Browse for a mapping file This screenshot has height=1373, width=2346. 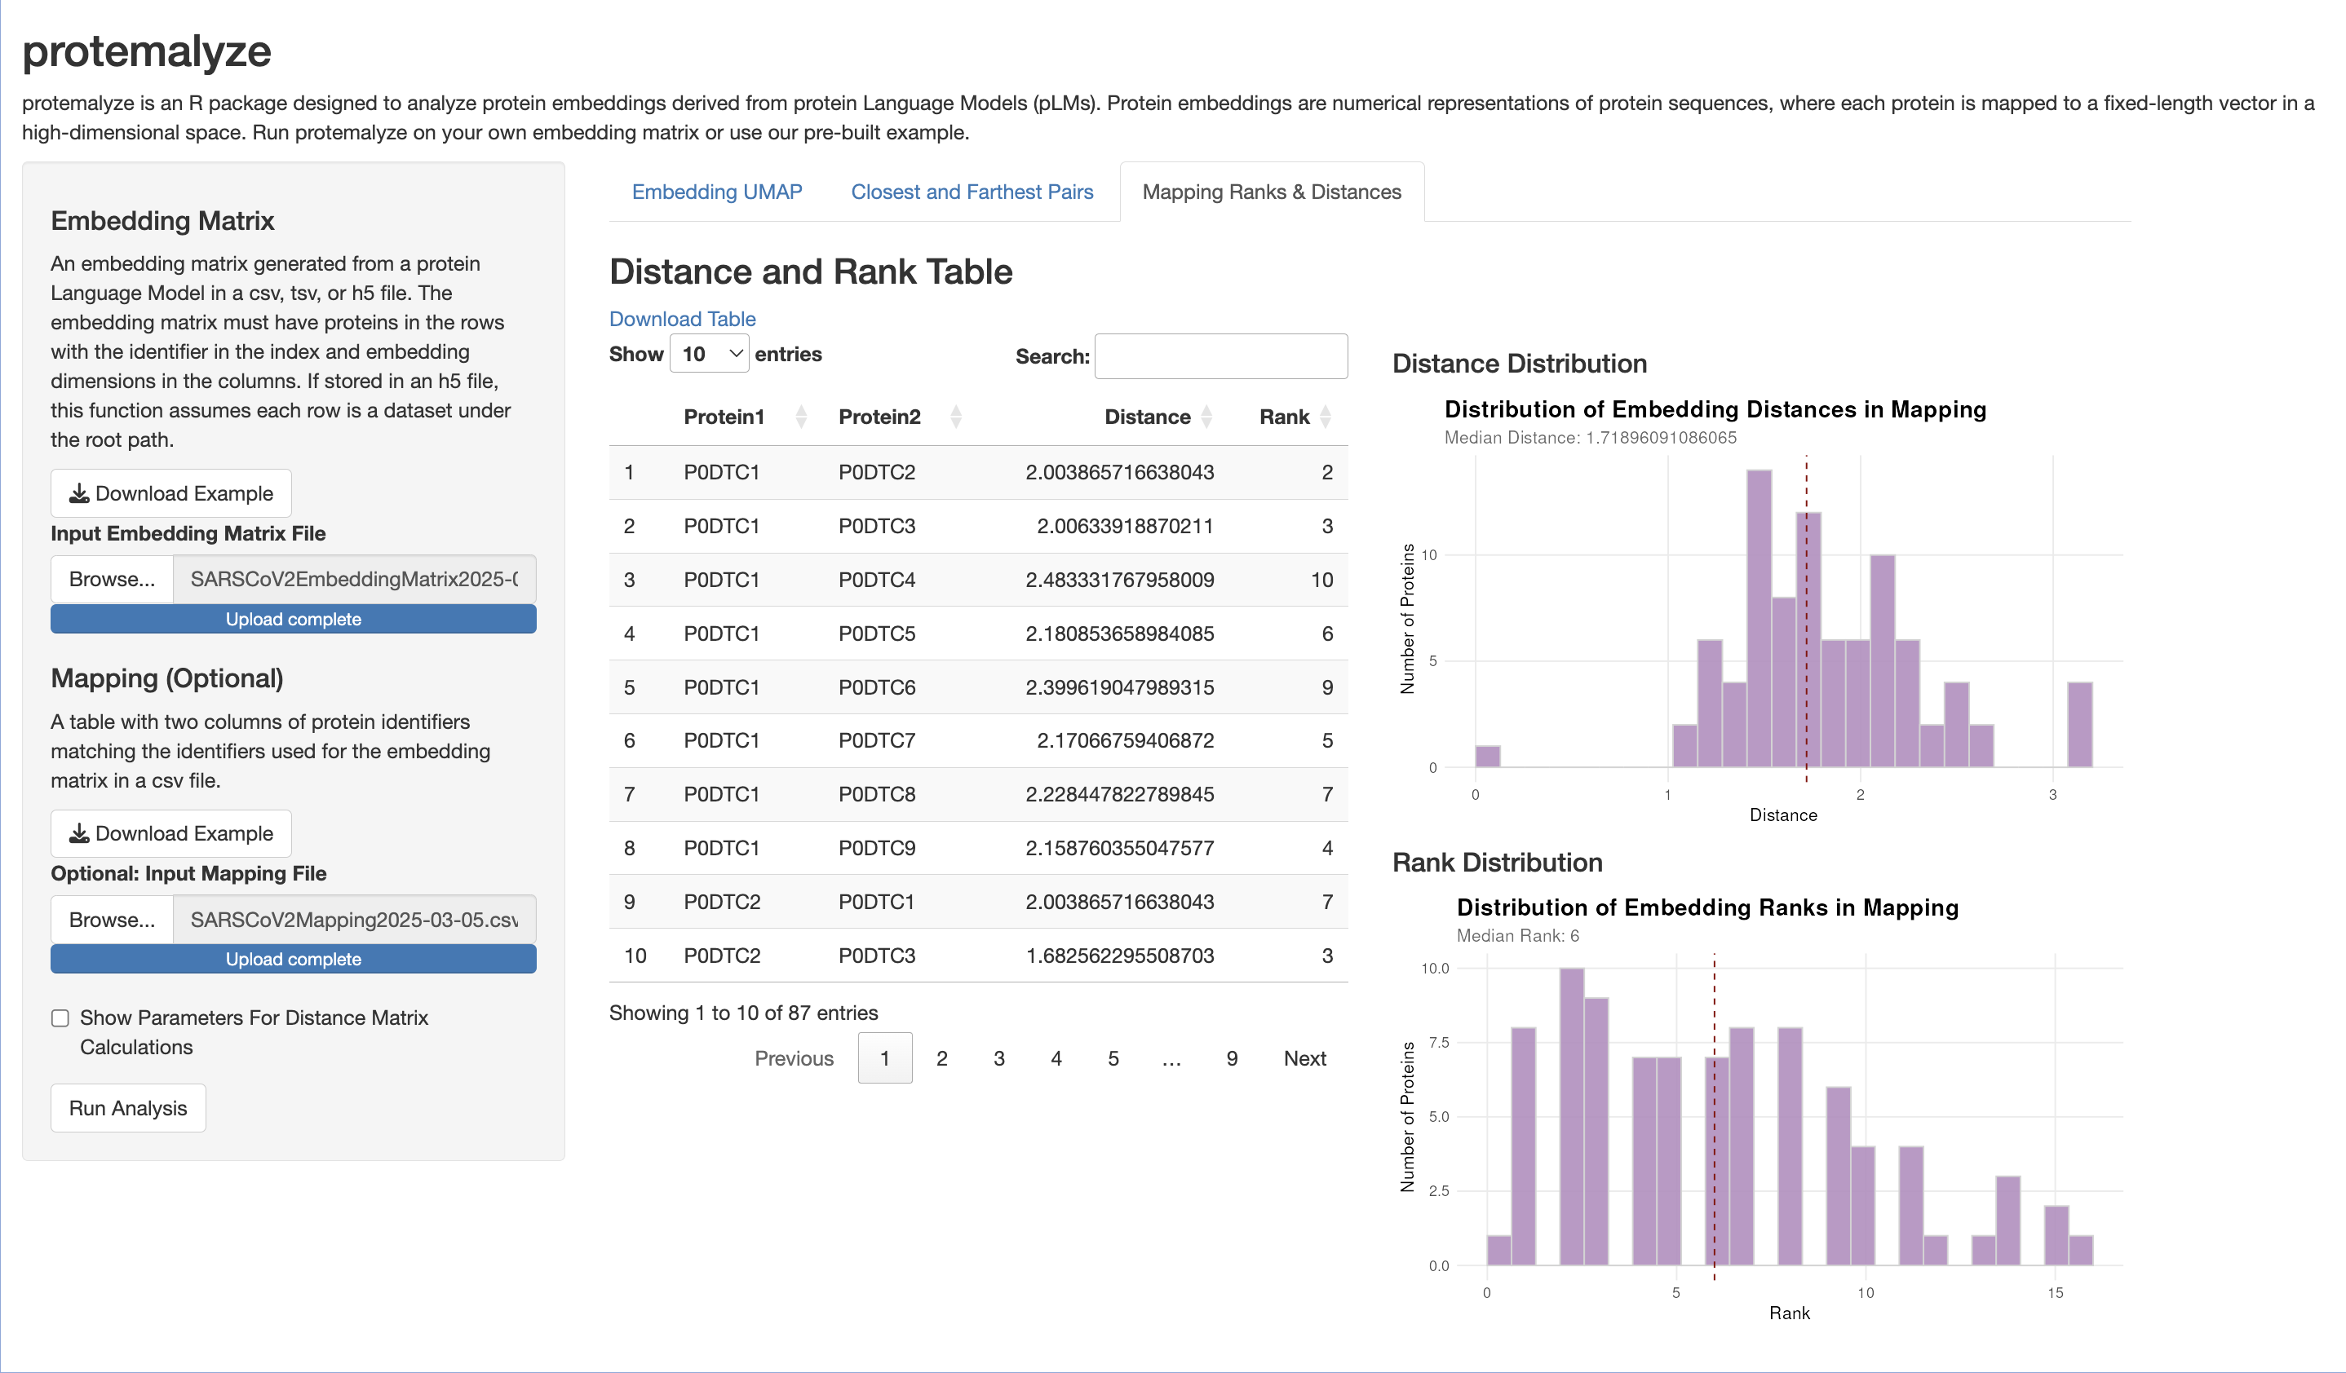coord(112,919)
